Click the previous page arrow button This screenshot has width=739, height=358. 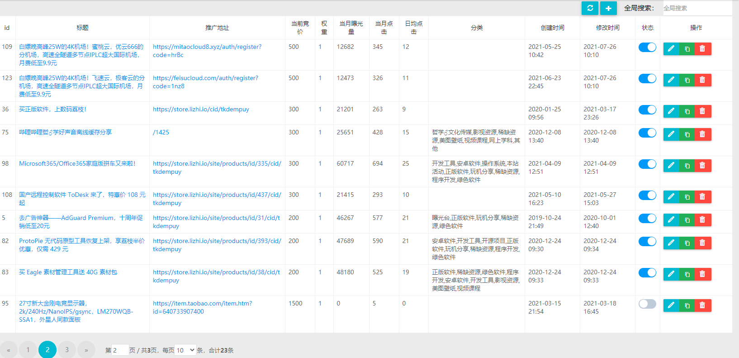click(9, 350)
